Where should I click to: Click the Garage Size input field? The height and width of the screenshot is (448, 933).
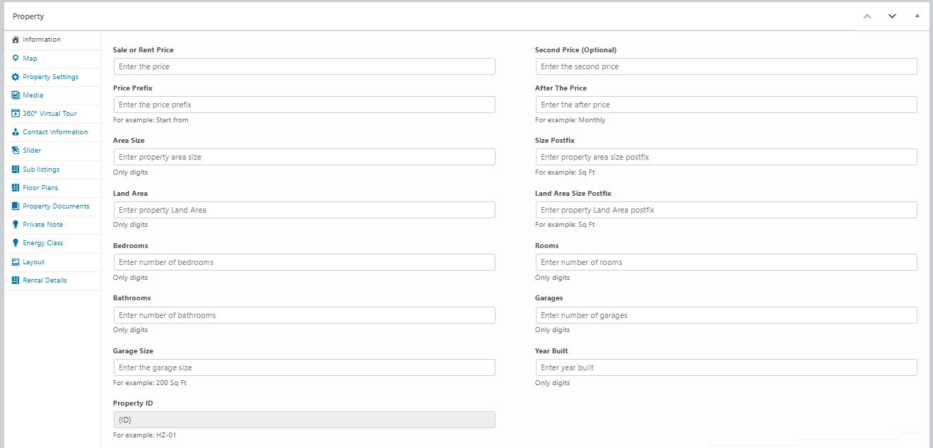[x=304, y=367]
